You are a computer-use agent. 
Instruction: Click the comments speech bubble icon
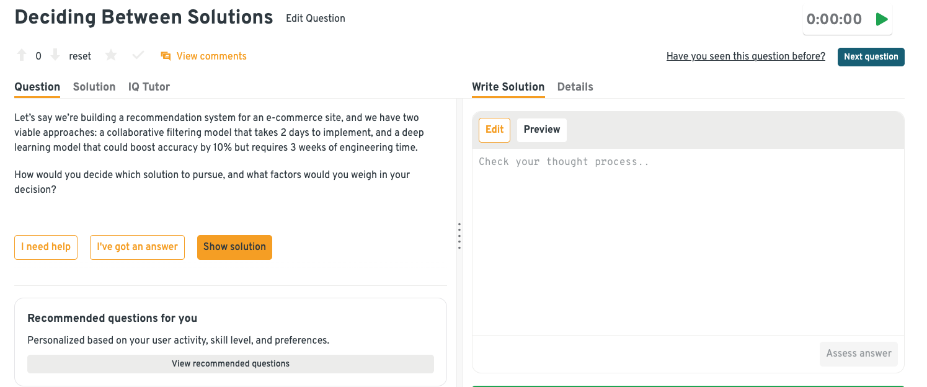166,56
